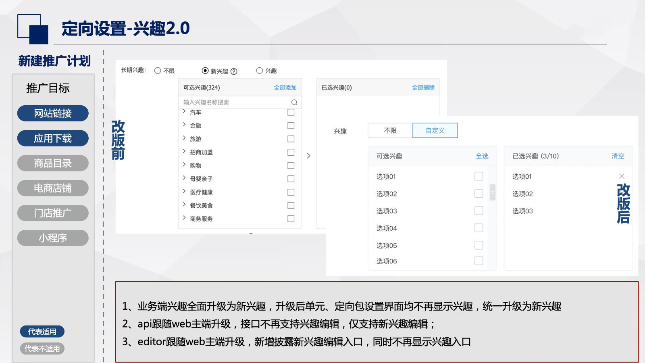
Task: Expand the 母婴亲子 category
Action: point(184,178)
